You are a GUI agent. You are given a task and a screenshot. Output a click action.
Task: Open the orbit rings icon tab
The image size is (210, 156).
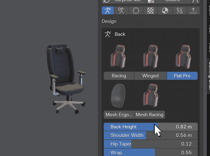[x=180, y=11]
